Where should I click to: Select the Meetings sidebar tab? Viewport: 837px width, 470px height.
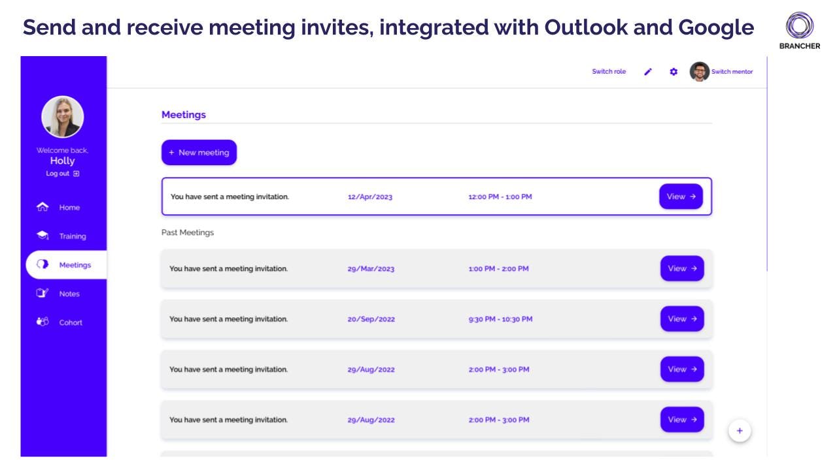66,265
